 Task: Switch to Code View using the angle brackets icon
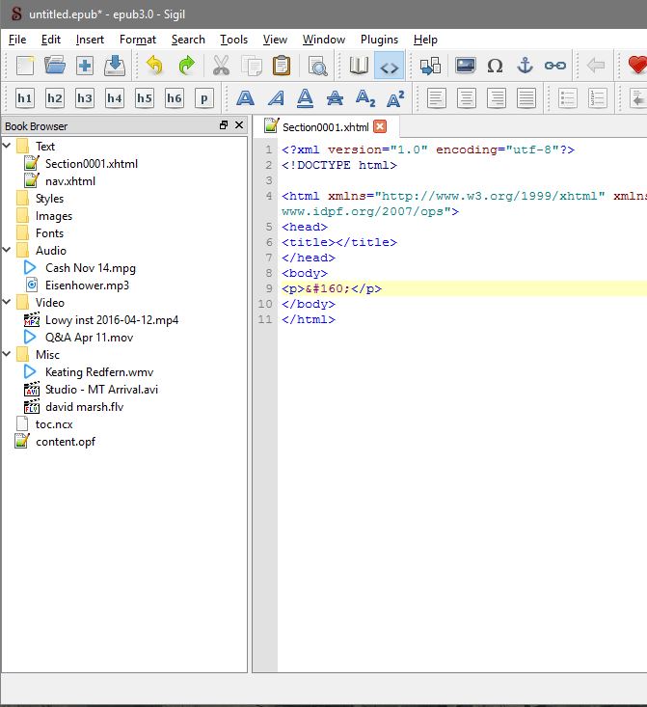click(x=390, y=67)
